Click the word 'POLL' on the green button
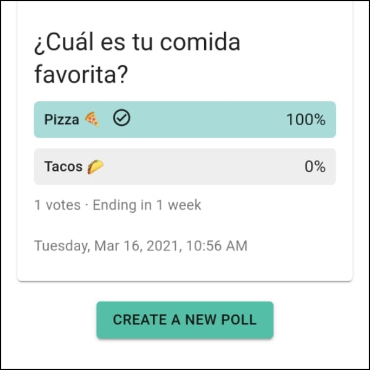The width and height of the screenshot is (370, 370). click(x=239, y=319)
